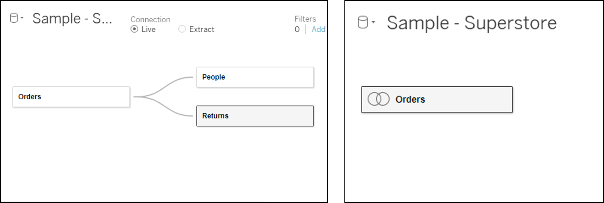This screenshot has height=203, width=604.
Task: Click the truncated 'Sample - S...' data source name
Action: click(x=72, y=19)
